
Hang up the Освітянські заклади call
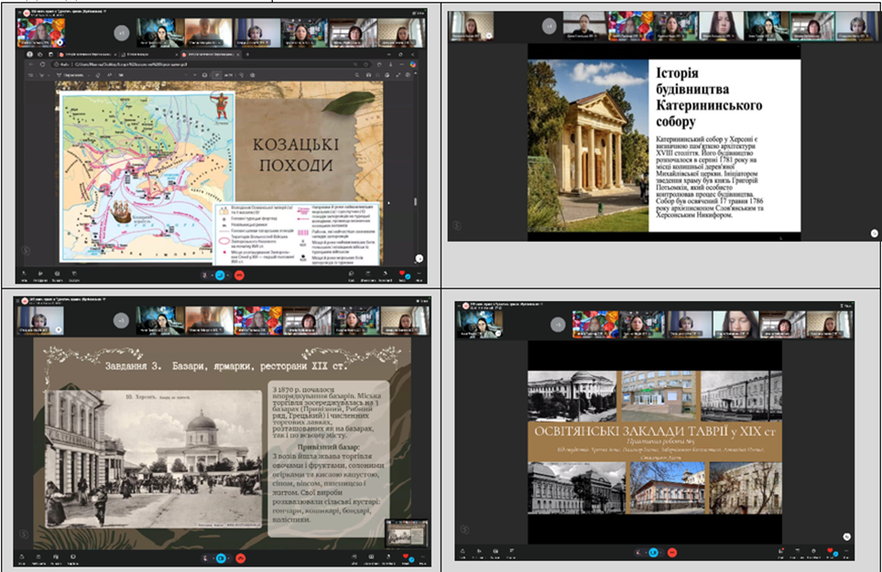[671, 553]
